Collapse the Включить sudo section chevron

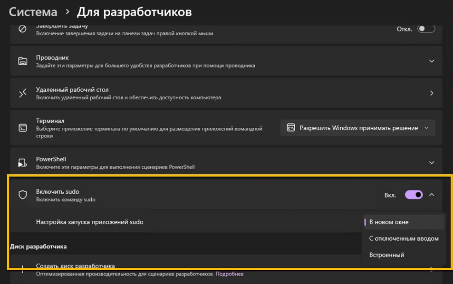pyautogui.click(x=432, y=195)
